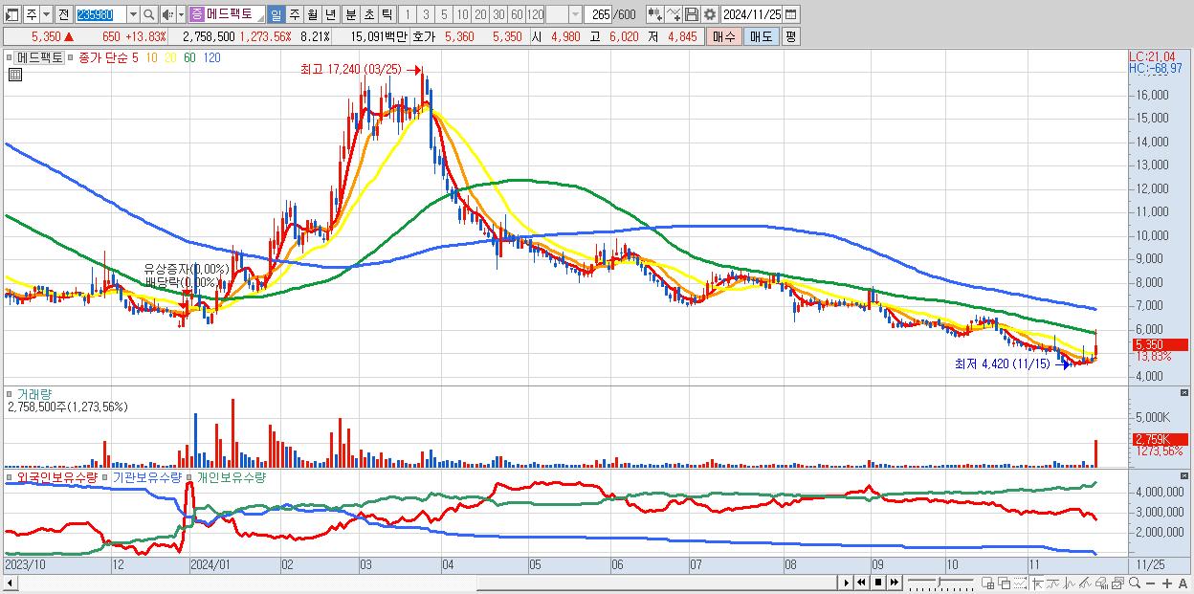This screenshot has height=594, width=1194.
Task: Click the 평 button
Action: [790, 36]
